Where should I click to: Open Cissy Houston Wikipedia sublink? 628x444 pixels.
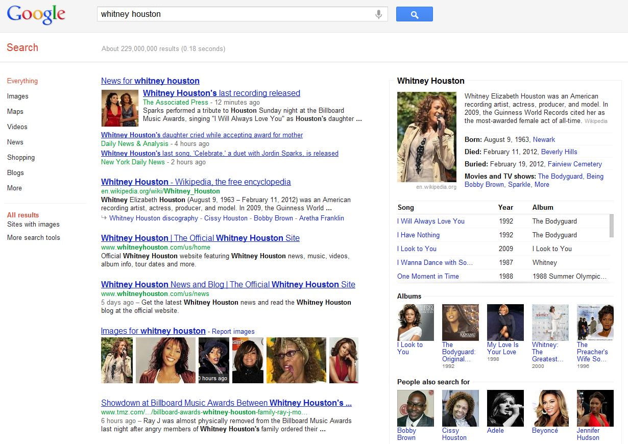(x=226, y=218)
